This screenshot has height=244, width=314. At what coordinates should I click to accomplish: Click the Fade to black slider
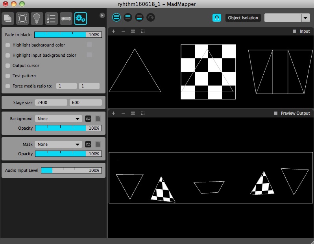click(60, 35)
